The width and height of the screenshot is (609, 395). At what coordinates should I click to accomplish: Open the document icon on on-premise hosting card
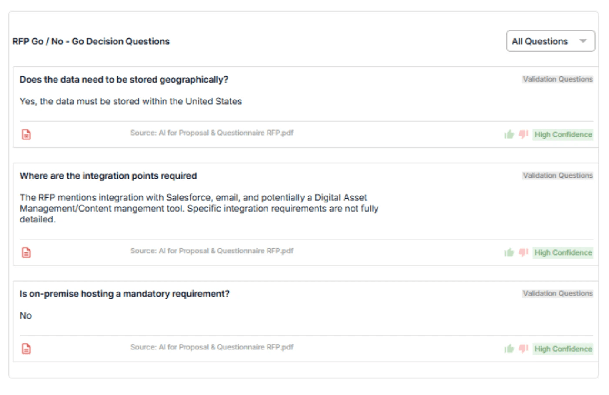click(x=26, y=348)
